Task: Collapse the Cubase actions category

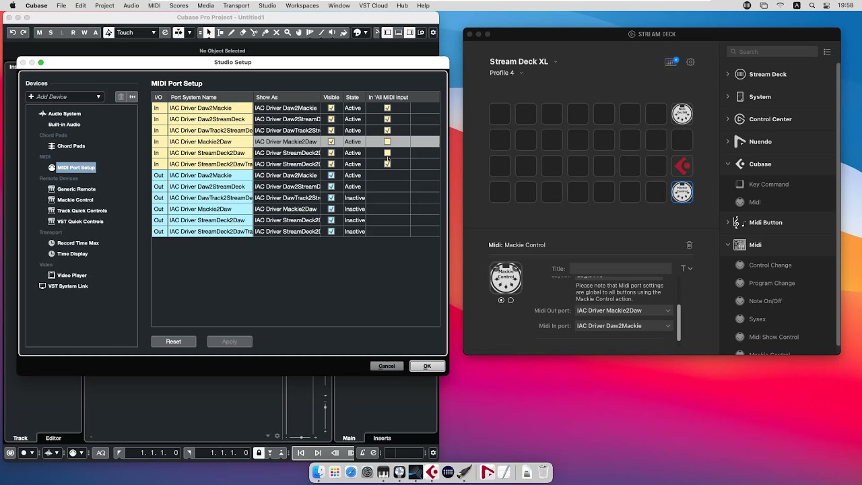Action: point(727,164)
